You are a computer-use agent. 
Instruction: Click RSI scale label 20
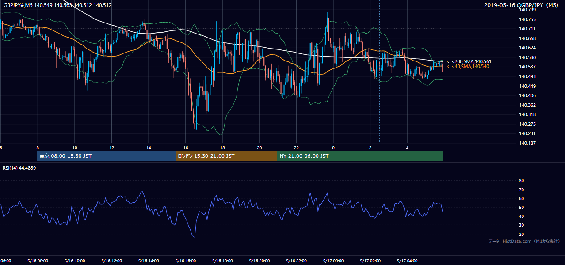click(521, 234)
